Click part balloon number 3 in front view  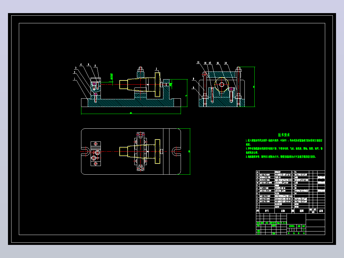pos(76,68)
